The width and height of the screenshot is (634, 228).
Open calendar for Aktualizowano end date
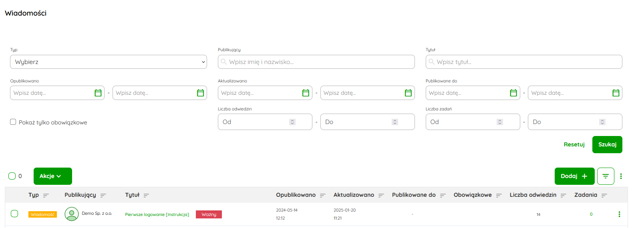click(408, 93)
